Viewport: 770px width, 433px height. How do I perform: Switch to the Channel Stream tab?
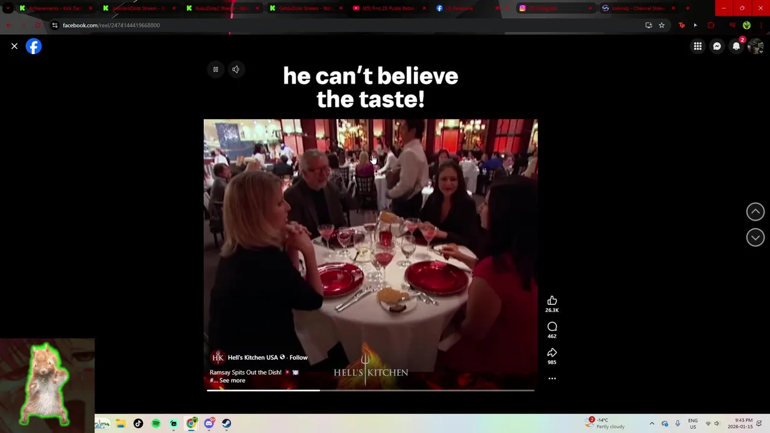pyautogui.click(x=639, y=8)
